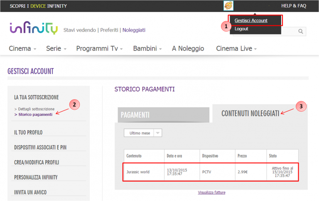Image resolution: width=319 pixels, height=201 pixels.
Task: Click the Gestisci Account page heading
Action: pyautogui.click(x=31, y=71)
